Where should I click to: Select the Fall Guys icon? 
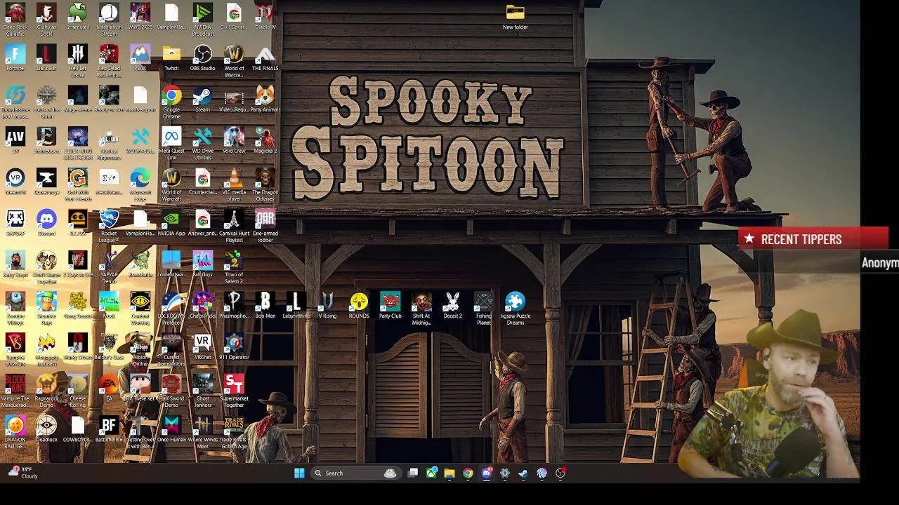[x=202, y=264]
